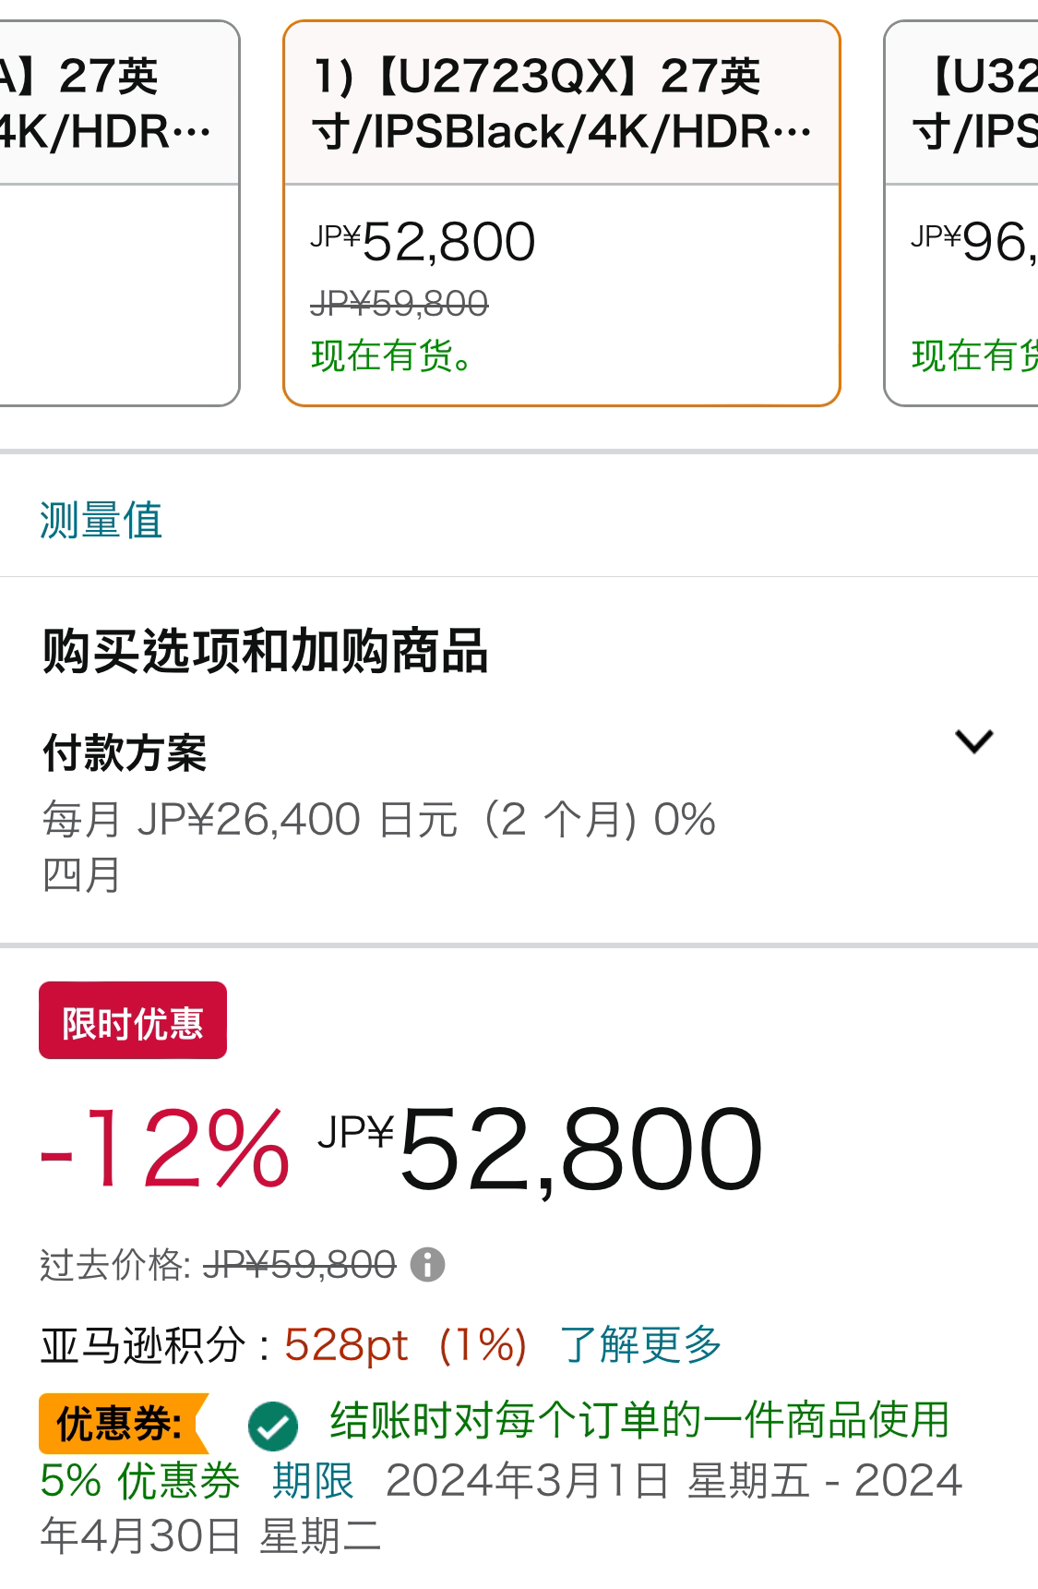1038x1589 pixels.
Task: Click the 528pt (1%) points text
Action: click(x=406, y=1344)
